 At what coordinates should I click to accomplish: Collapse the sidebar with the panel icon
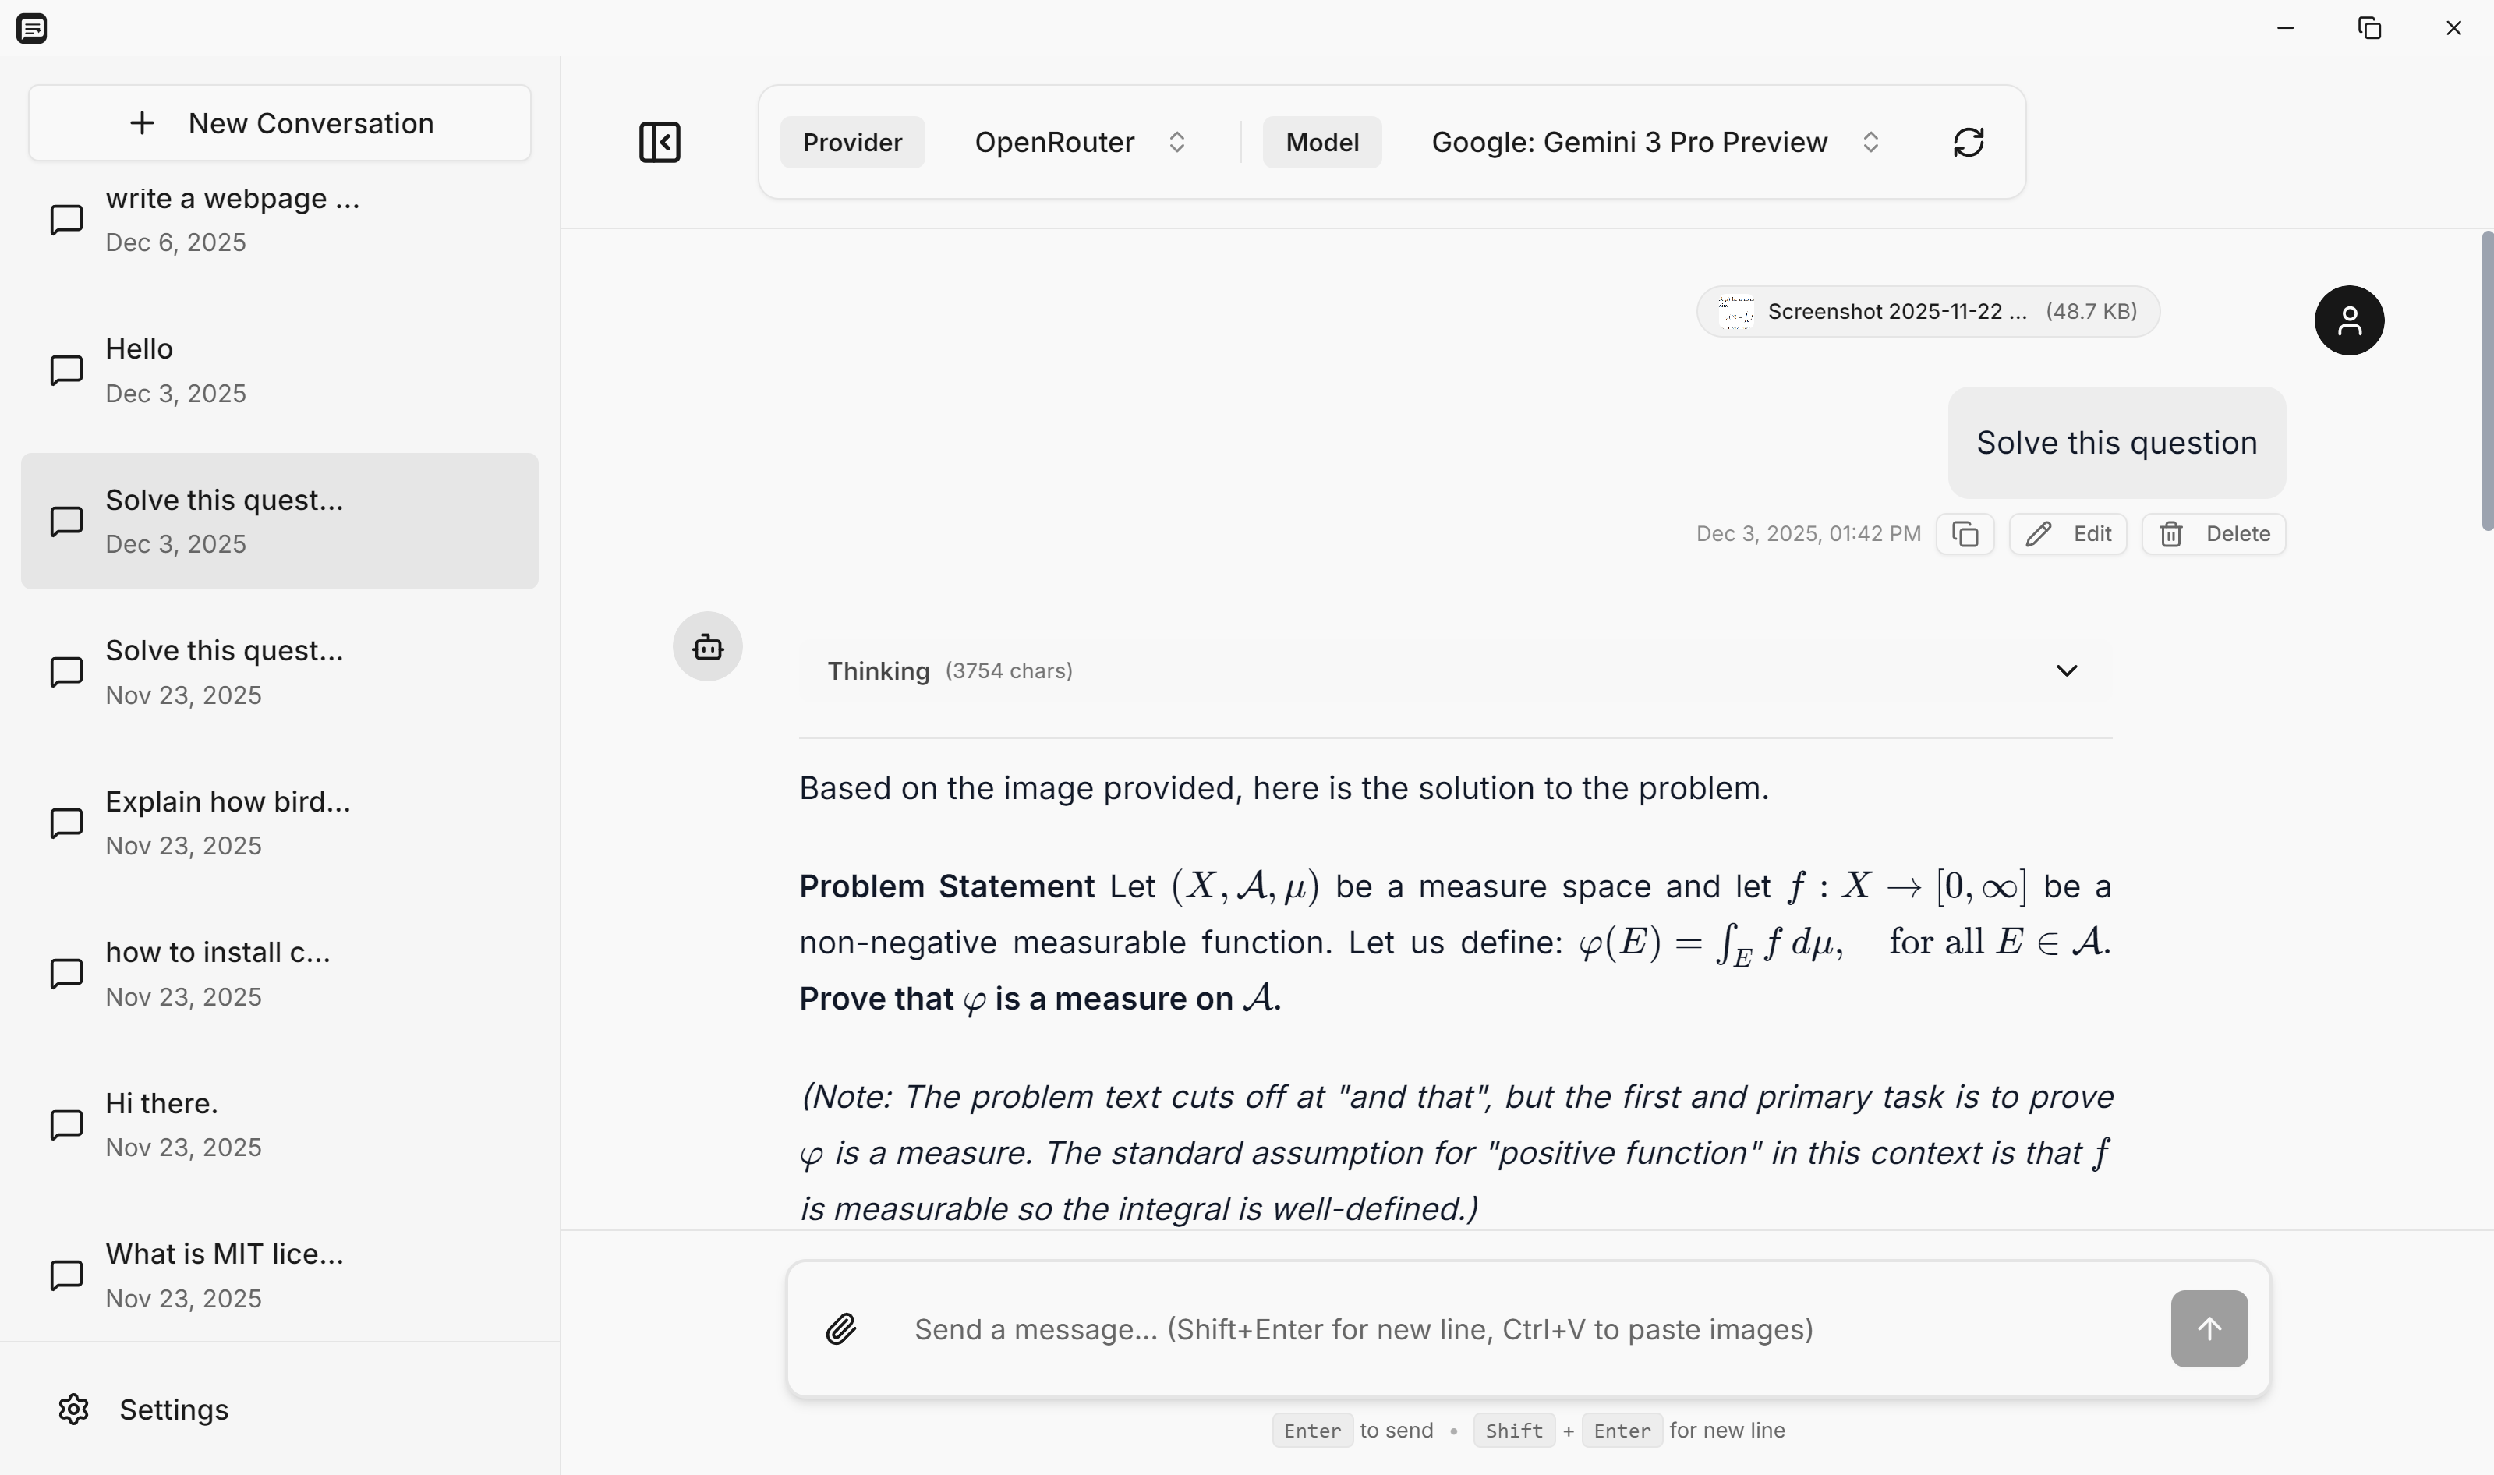[659, 142]
